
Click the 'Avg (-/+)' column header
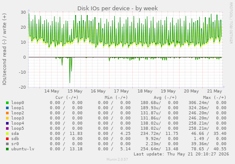tap(165, 98)
